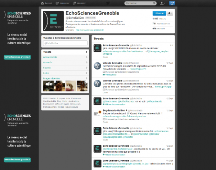Click Ville de Grenoble avatar in first retweet

pyautogui.click(x=97, y=65)
